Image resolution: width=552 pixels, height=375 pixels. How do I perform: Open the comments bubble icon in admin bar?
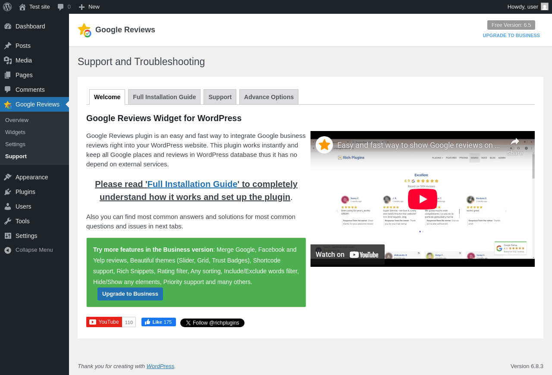click(61, 7)
